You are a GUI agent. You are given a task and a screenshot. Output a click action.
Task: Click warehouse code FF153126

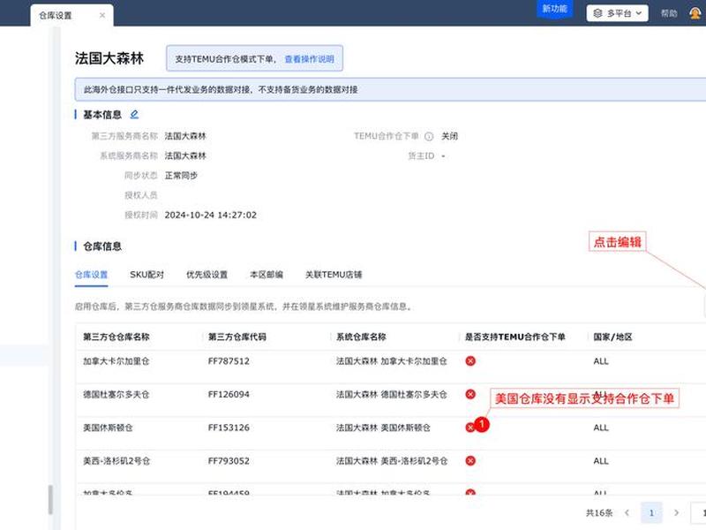coord(229,428)
